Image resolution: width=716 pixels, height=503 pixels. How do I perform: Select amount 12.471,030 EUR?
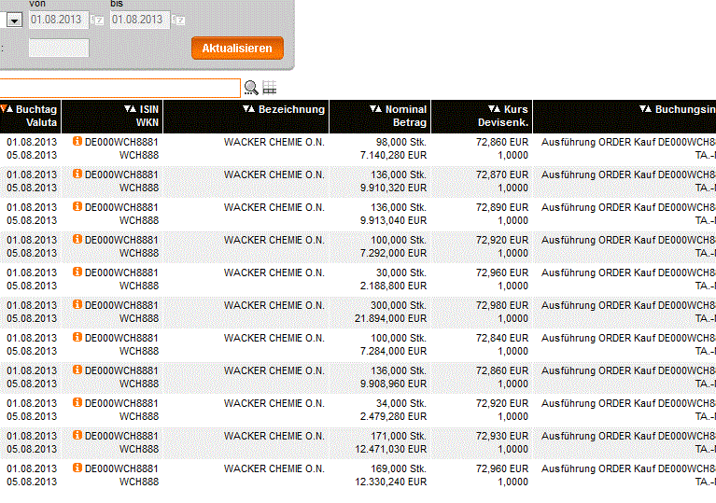click(x=390, y=449)
